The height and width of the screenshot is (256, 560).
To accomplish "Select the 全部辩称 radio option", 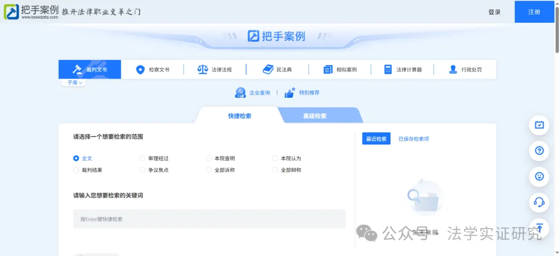I will (275, 170).
